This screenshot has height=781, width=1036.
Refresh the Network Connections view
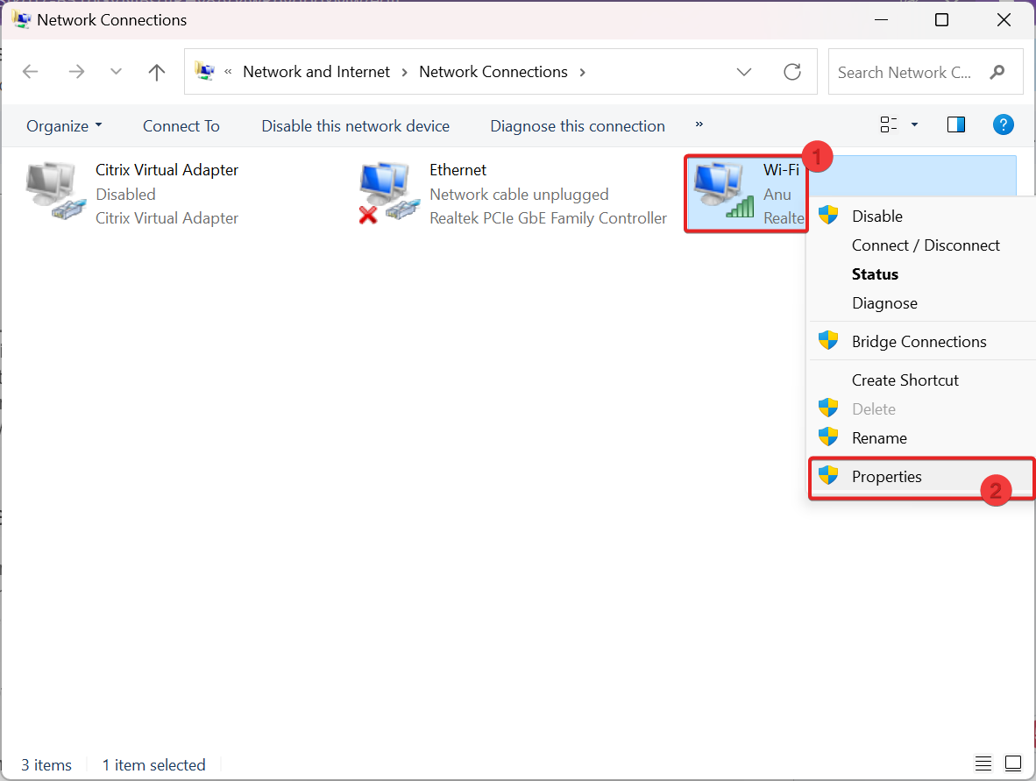point(792,71)
